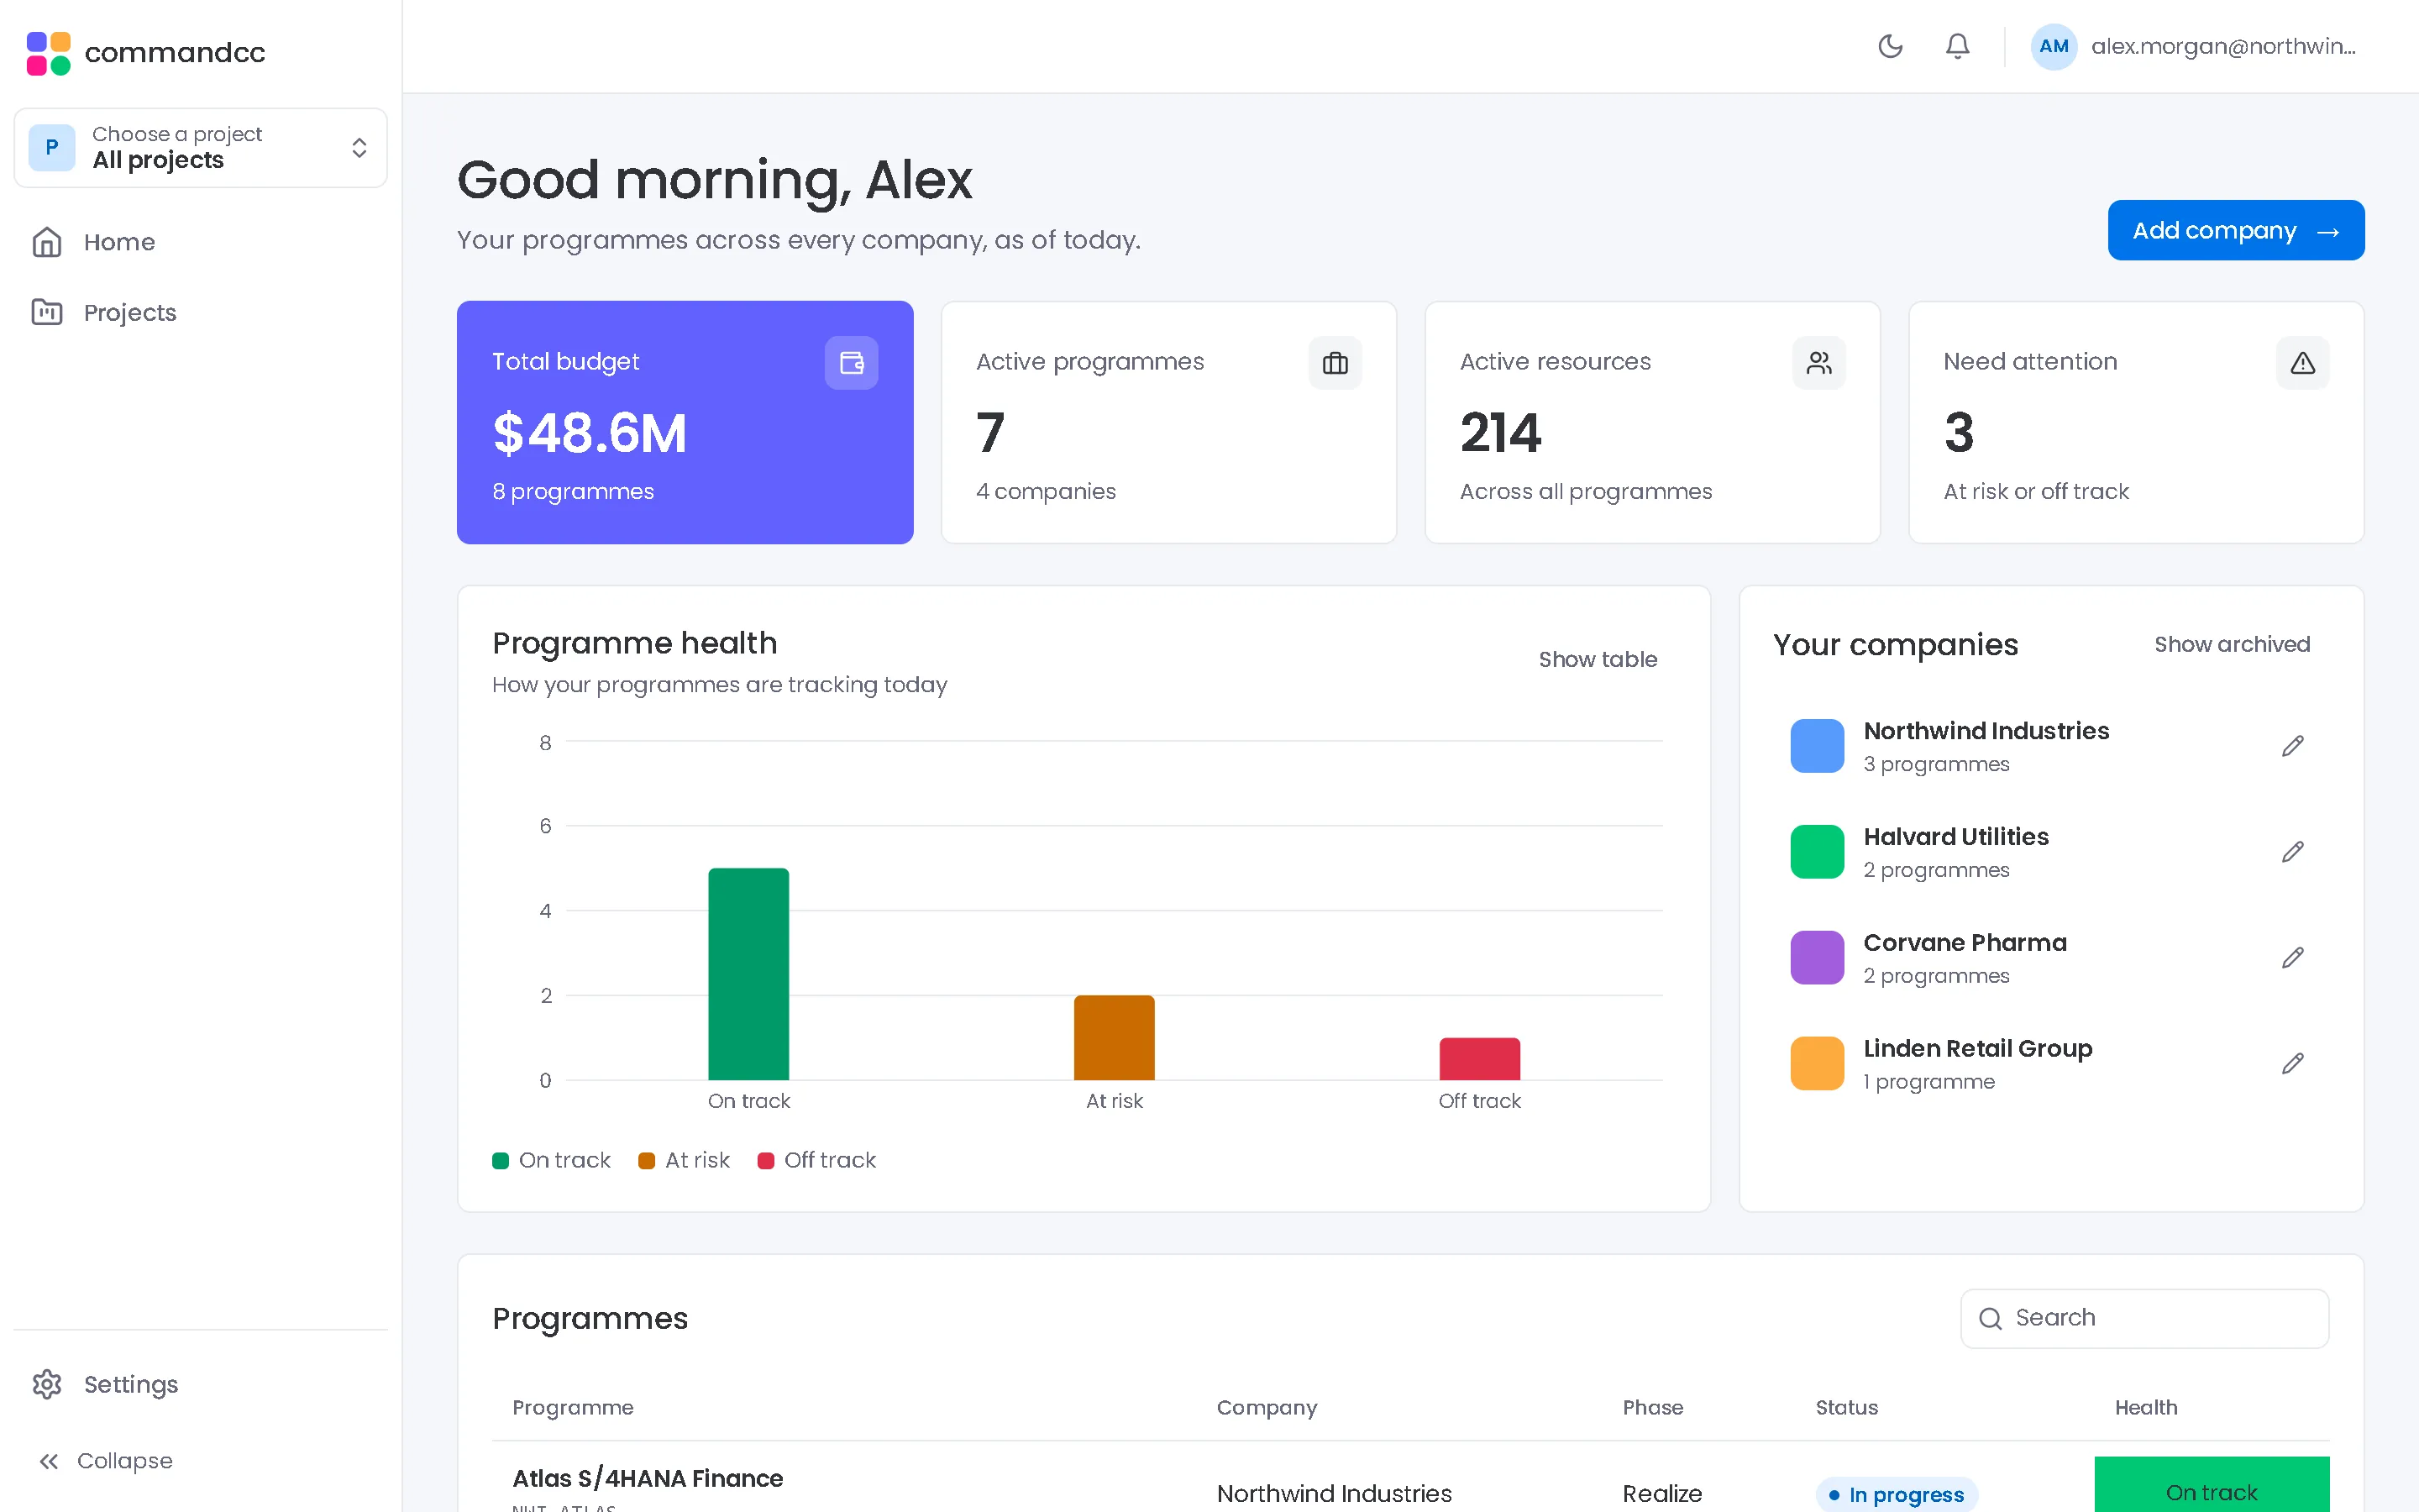Viewport: 2419px width, 1512px height.
Task: Click Show archived companies
Action: pos(2232,644)
